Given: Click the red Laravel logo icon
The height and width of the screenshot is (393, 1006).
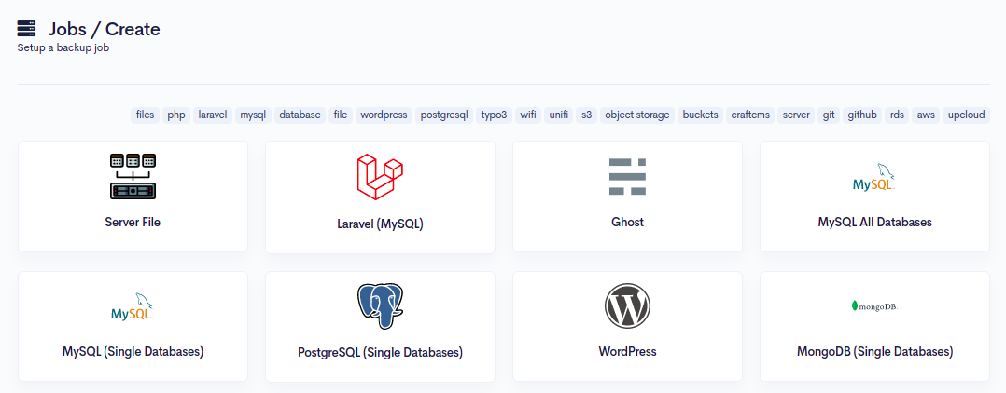Looking at the screenshot, I should click(x=380, y=176).
